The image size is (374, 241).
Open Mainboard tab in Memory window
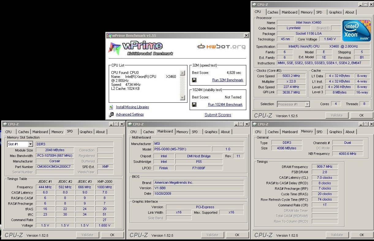[290, 132]
